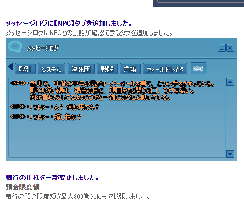Select the 戦闘 tab
Viewport: 244px width, 205px height.
(107, 69)
